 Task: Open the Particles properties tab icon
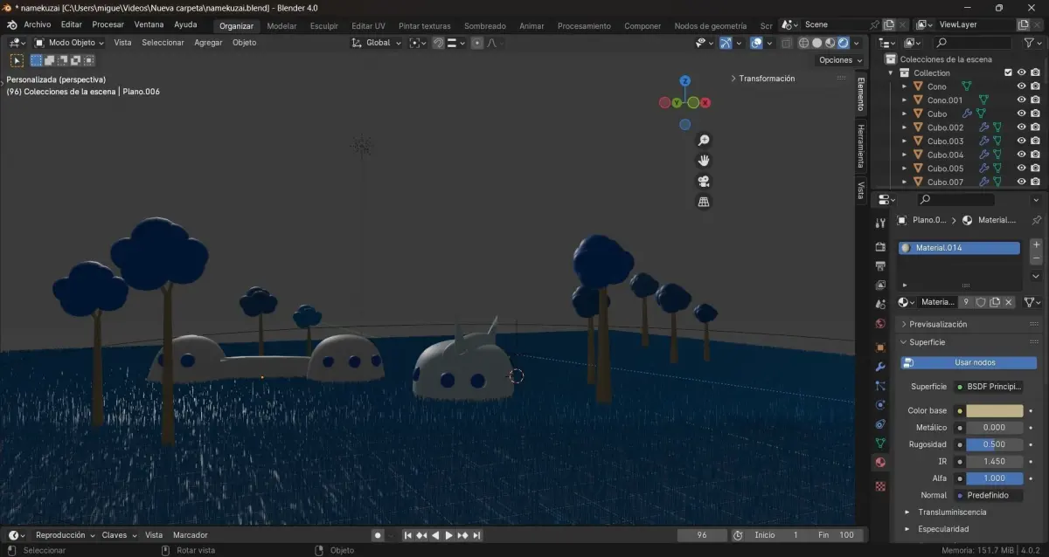[x=880, y=386]
